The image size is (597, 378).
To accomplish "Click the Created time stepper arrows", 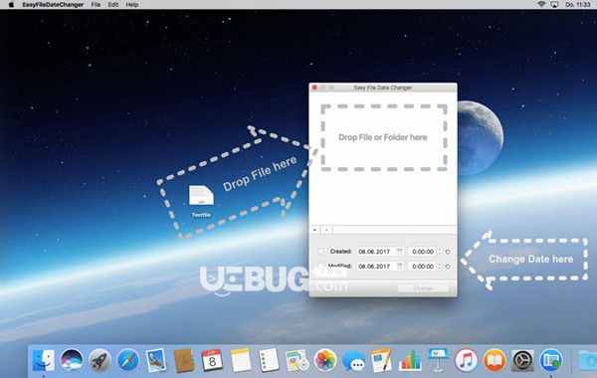I will [x=440, y=252].
